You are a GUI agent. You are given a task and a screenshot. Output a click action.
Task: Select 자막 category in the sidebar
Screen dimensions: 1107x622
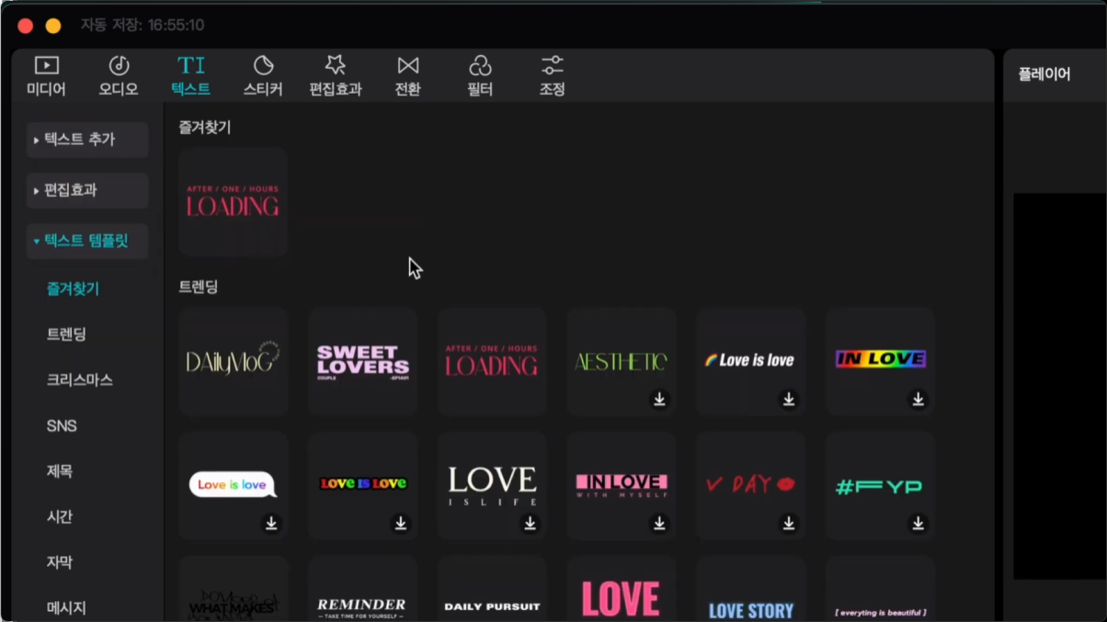pyautogui.click(x=60, y=562)
